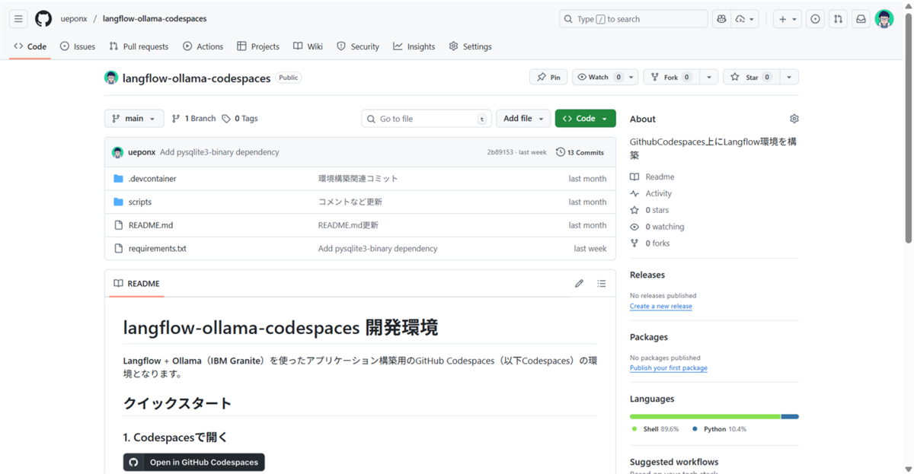Click the repository owner avatar beside title
The image size is (914, 474).
pyautogui.click(x=111, y=78)
